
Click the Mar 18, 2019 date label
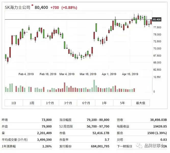click(x=88, y=74)
